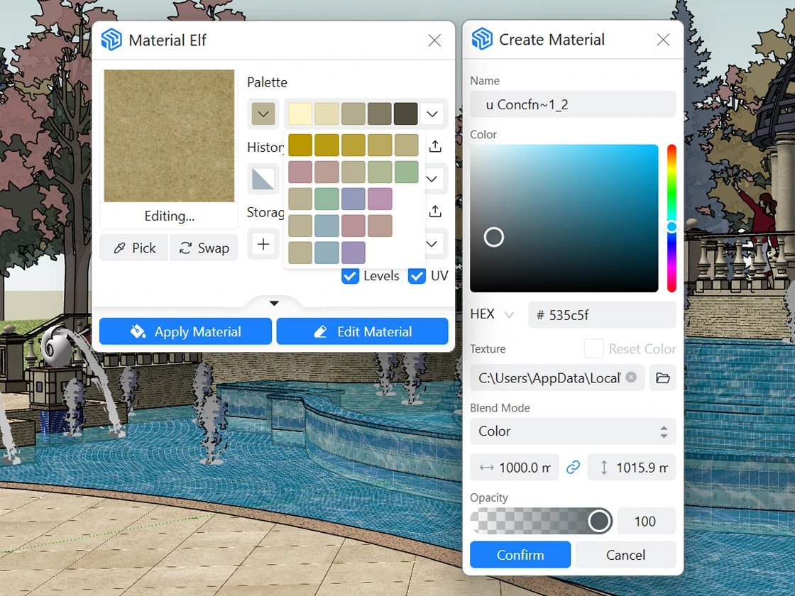Uncheck the UV checkbox

[417, 276]
